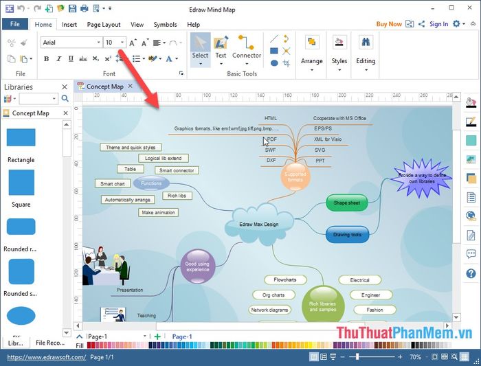Choose the Connector tool
The image size is (481, 366).
246,50
